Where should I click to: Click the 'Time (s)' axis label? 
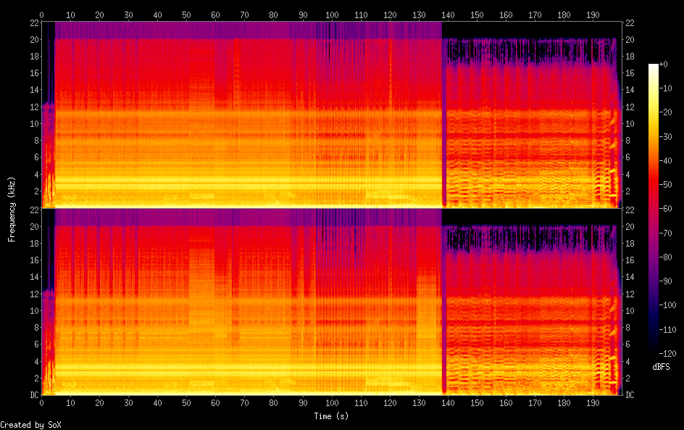pos(330,416)
